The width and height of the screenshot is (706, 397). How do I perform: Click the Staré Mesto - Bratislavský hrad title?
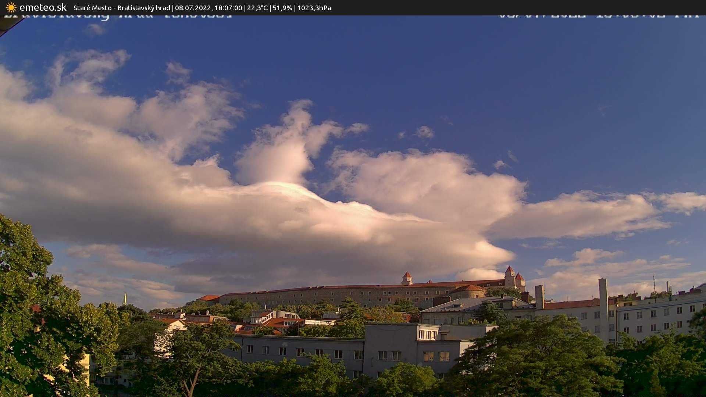(122, 8)
